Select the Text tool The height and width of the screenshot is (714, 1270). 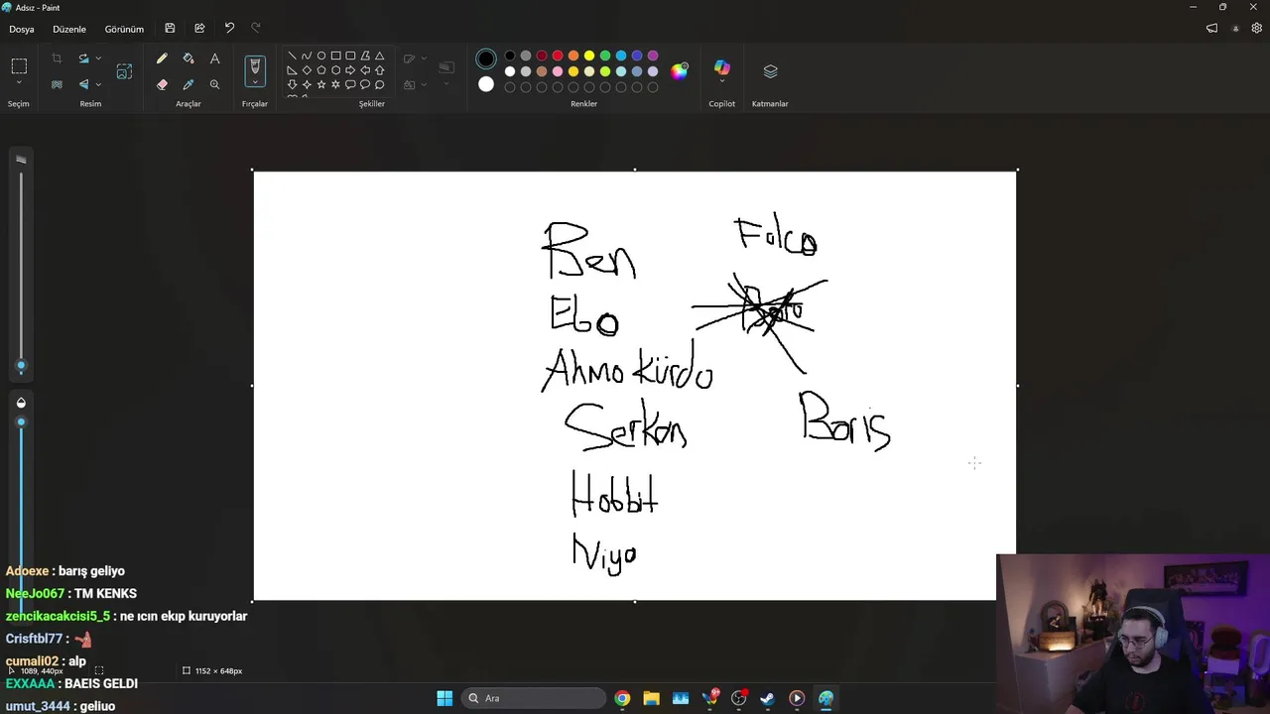(214, 59)
